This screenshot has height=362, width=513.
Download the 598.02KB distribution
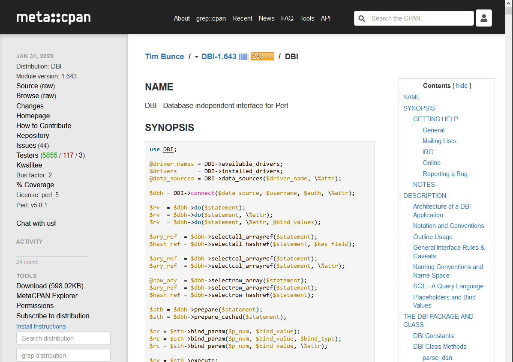[x=50, y=286]
